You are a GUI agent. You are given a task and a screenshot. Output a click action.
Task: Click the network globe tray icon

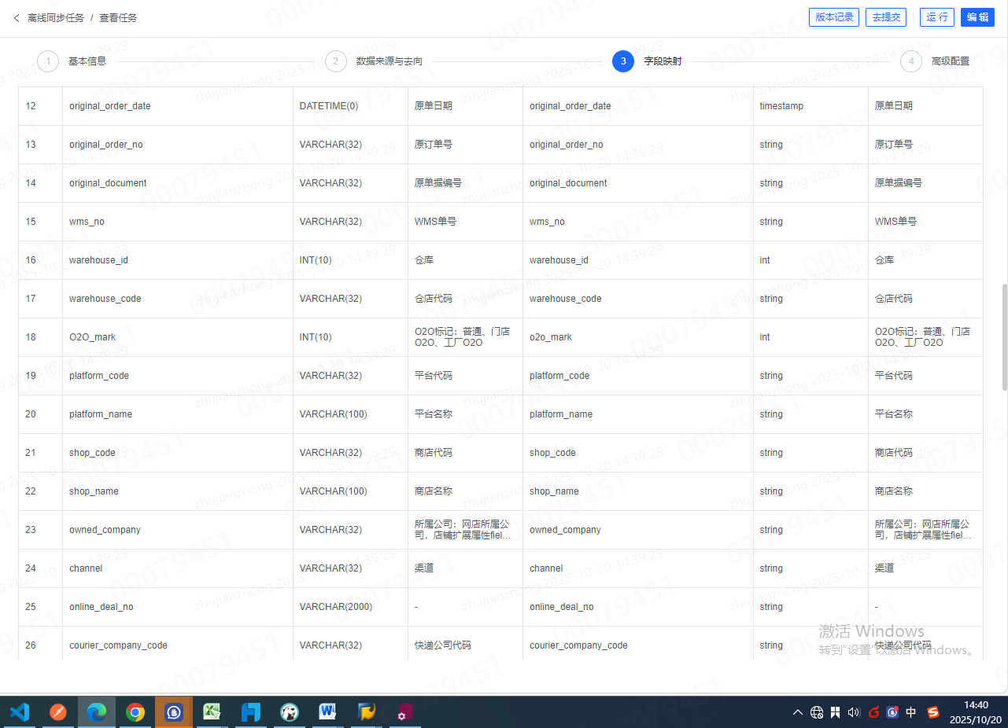coord(817,712)
